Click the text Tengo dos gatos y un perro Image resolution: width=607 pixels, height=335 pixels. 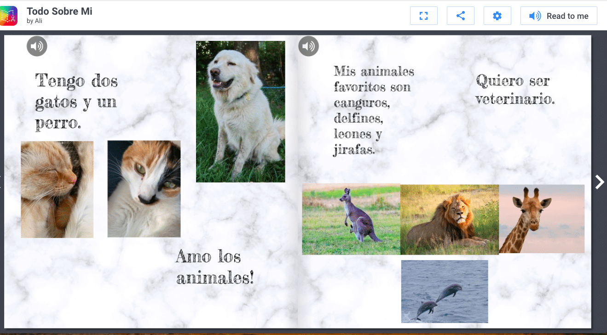pos(76,102)
